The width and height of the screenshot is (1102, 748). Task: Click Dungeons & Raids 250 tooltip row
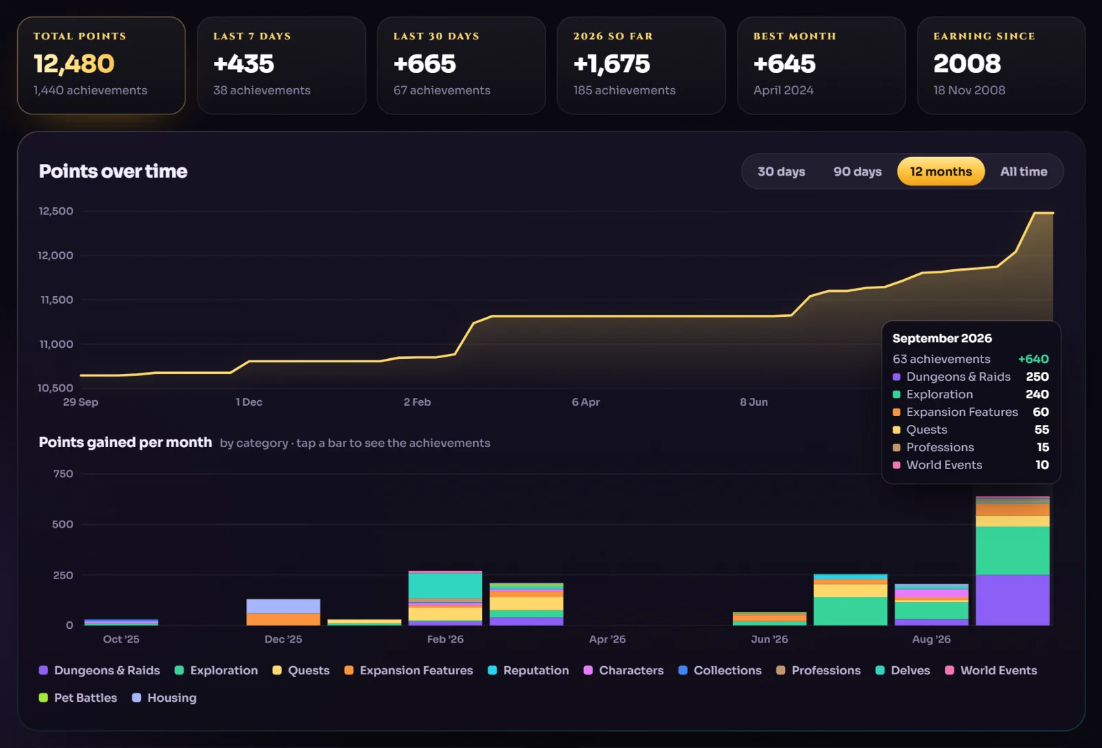[x=970, y=377]
